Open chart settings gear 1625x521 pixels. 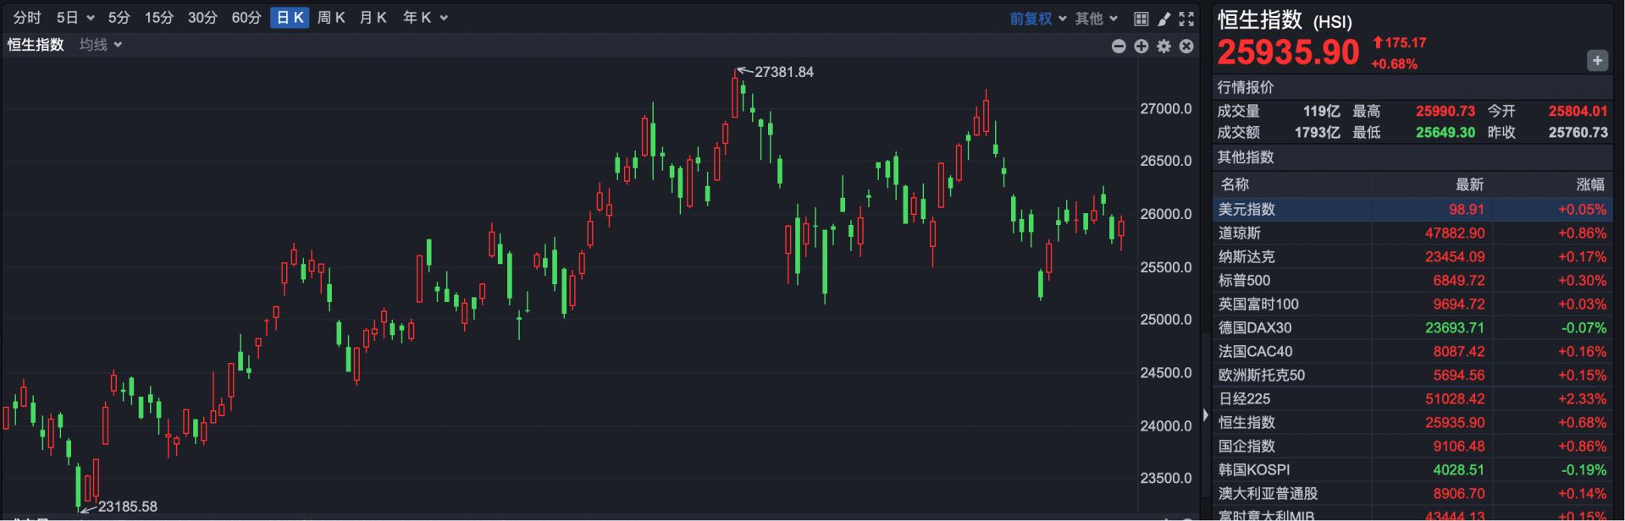[x=1164, y=47]
